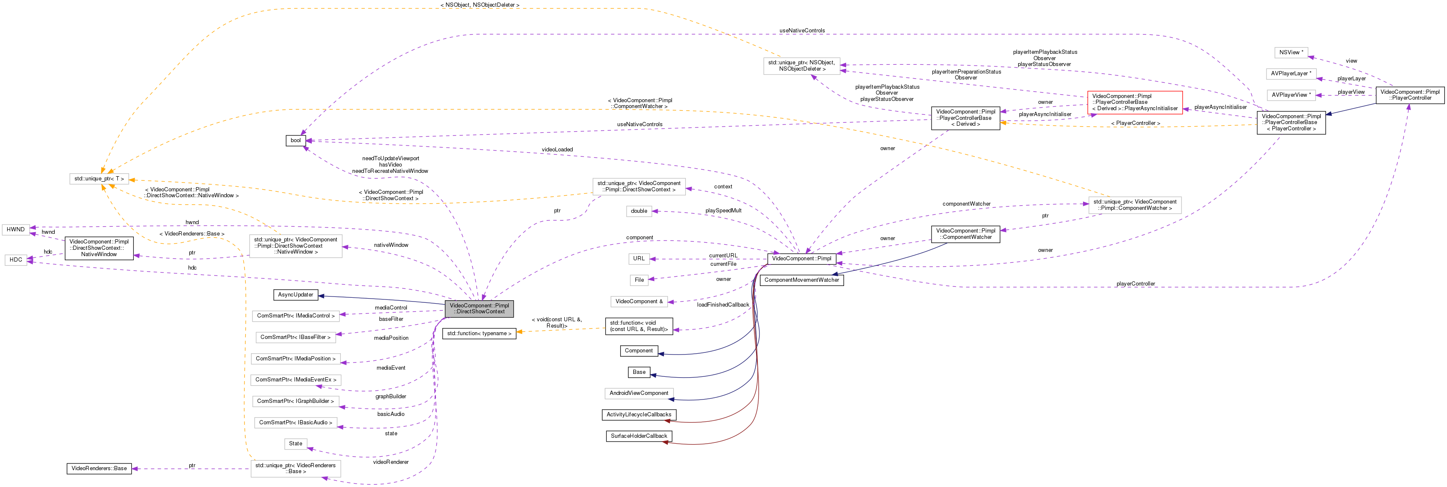Click ComSmartPtr< IMediaPosition > node
Image resolution: width=1447 pixels, height=487 pixels.
coord(295,358)
